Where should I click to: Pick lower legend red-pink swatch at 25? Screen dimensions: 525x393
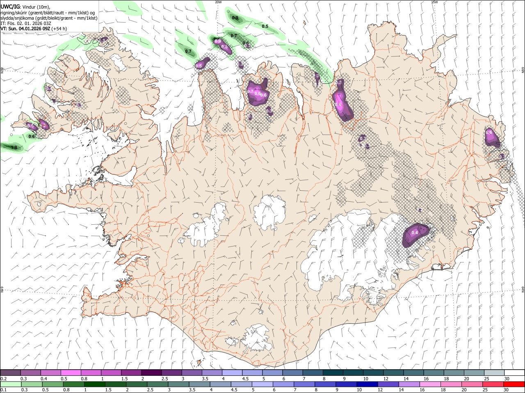coord(493,384)
